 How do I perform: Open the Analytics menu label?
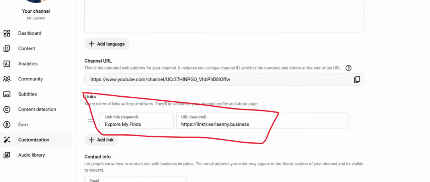point(28,64)
